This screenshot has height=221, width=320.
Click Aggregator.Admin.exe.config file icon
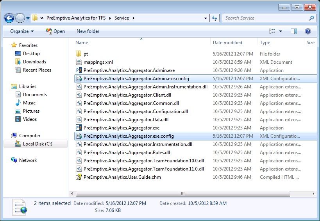pos(79,79)
